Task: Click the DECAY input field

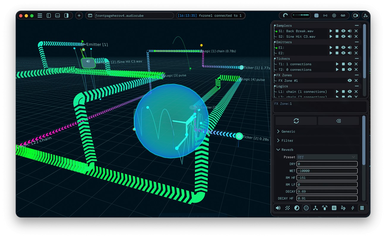Action: tap(327, 192)
